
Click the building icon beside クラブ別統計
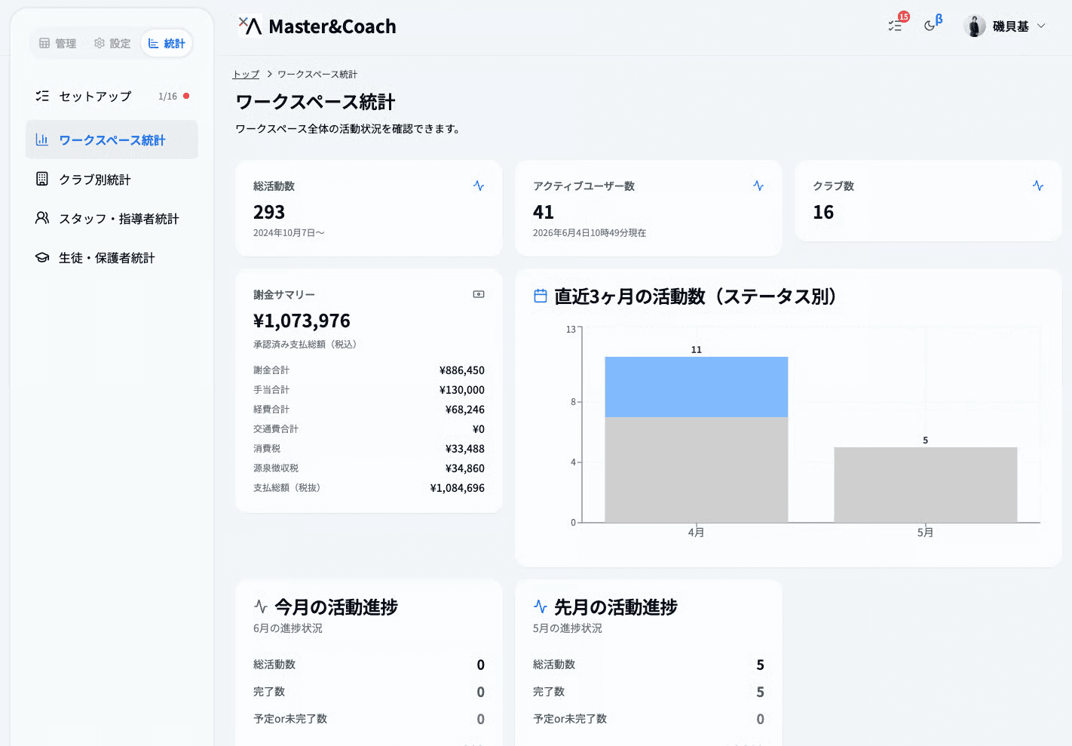click(42, 179)
